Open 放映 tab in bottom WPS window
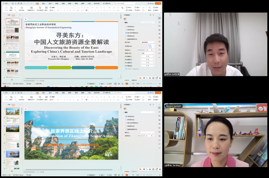This screenshot has width=269, height=178. [70, 93]
